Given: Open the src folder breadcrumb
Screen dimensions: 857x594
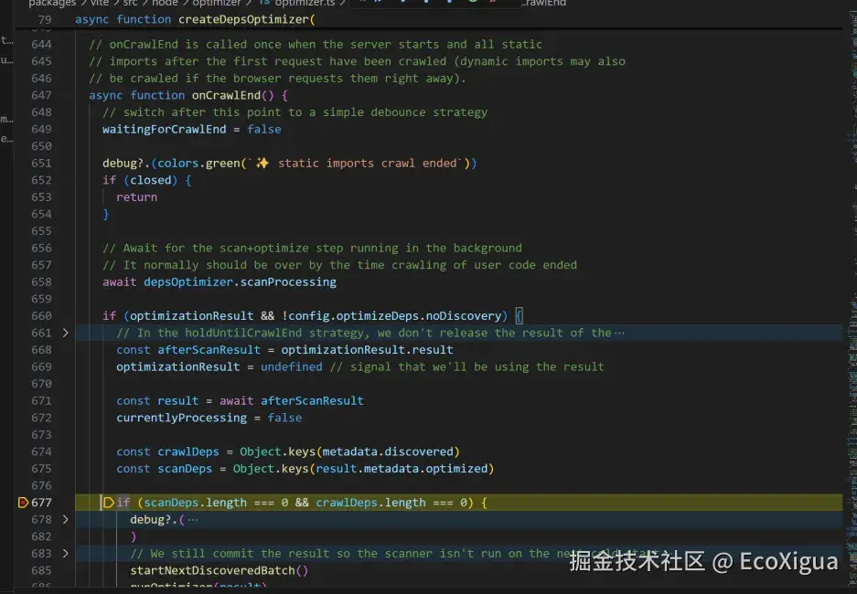Looking at the screenshot, I should [x=130, y=4].
